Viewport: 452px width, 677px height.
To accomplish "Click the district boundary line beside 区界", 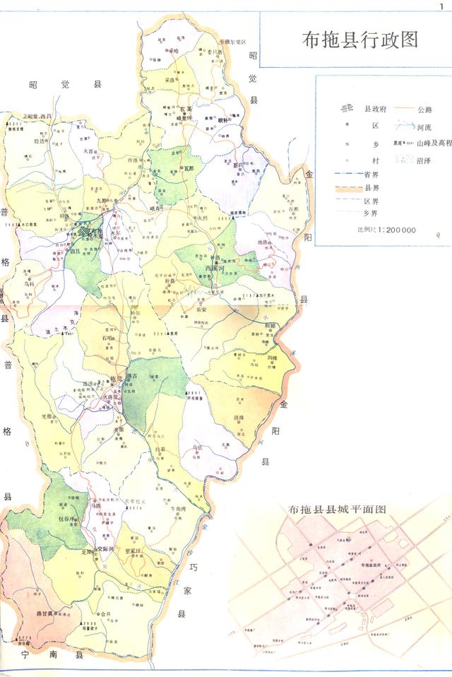I will coord(347,200).
